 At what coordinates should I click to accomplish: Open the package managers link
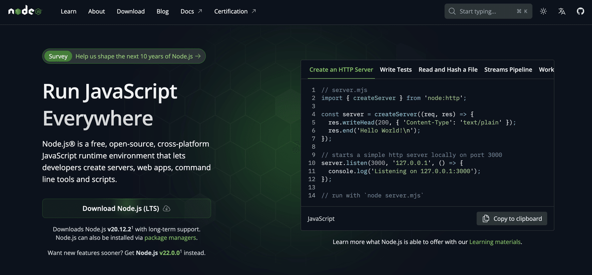[170, 238]
